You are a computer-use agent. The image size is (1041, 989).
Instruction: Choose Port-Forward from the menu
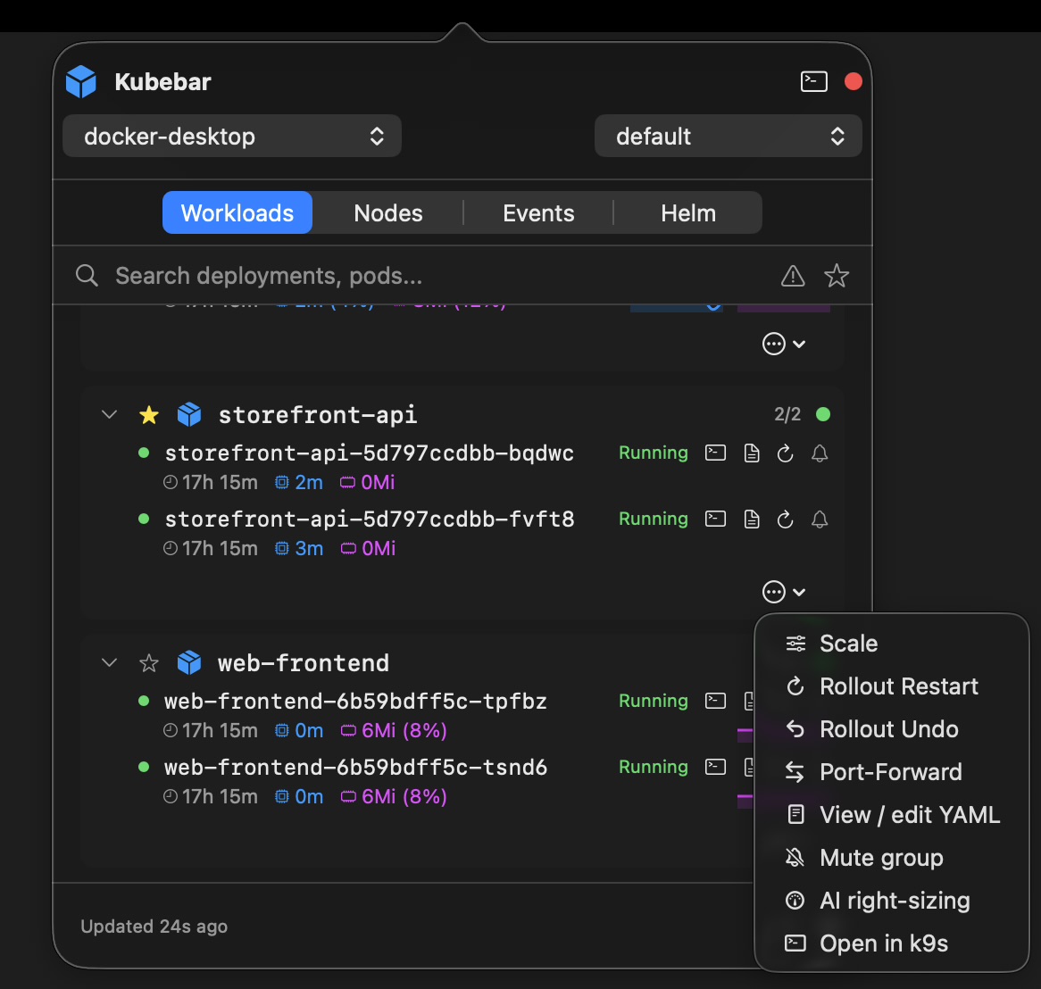pos(892,772)
